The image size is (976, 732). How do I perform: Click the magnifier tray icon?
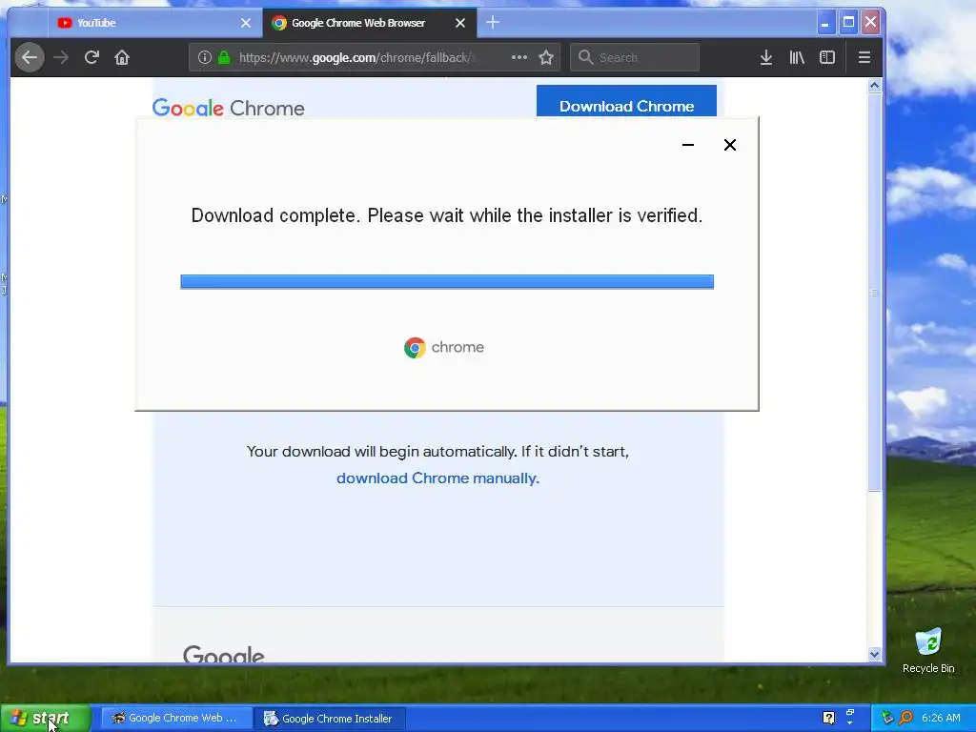905,718
